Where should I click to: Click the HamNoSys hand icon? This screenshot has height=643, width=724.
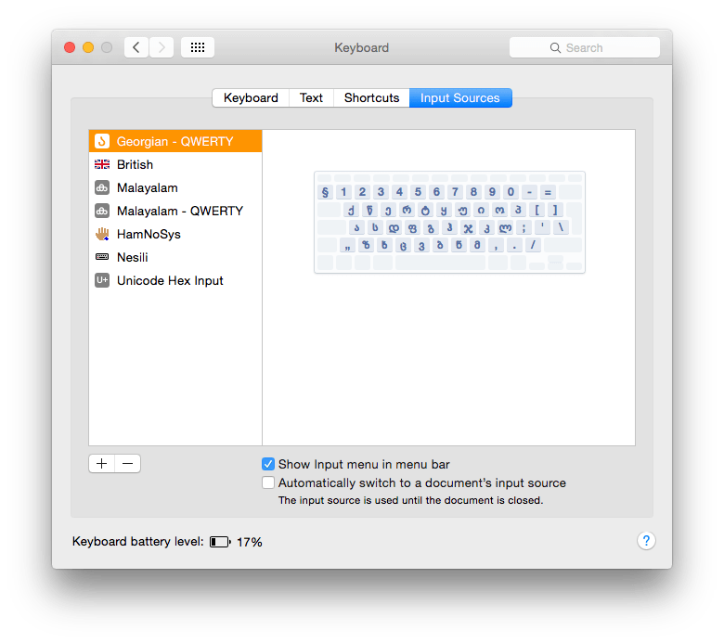(x=102, y=234)
